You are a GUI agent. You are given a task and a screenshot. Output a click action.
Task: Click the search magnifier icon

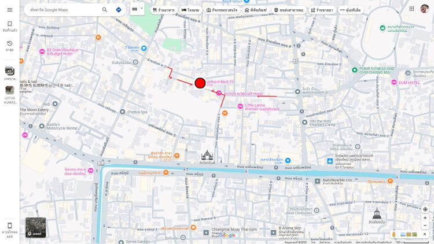tap(105, 10)
